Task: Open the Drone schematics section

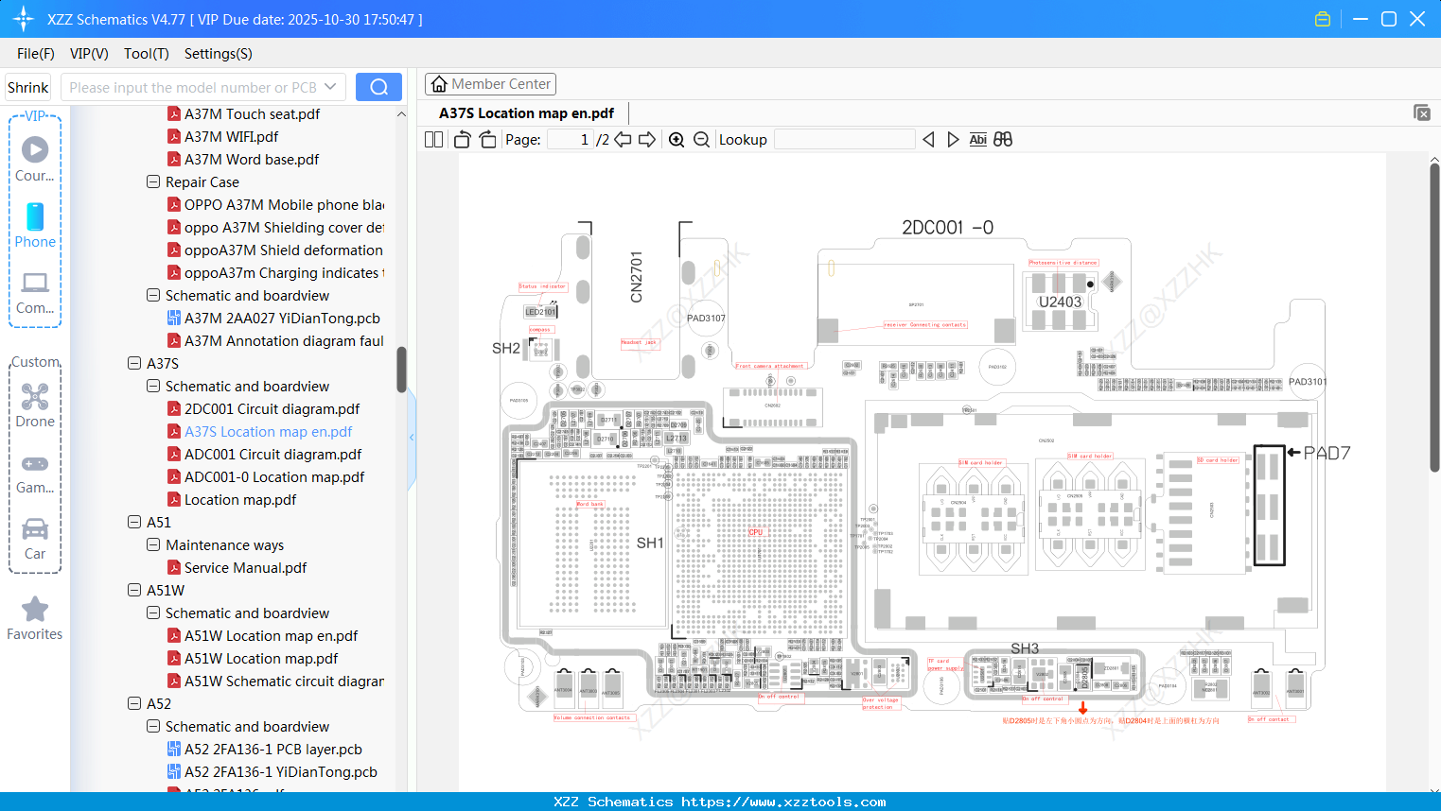Action: pyautogui.click(x=35, y=404)
